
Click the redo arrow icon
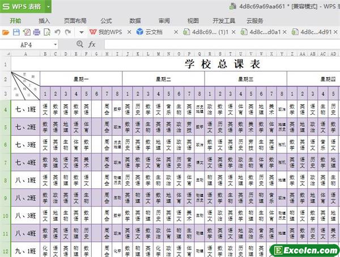(x=68, y=32)
